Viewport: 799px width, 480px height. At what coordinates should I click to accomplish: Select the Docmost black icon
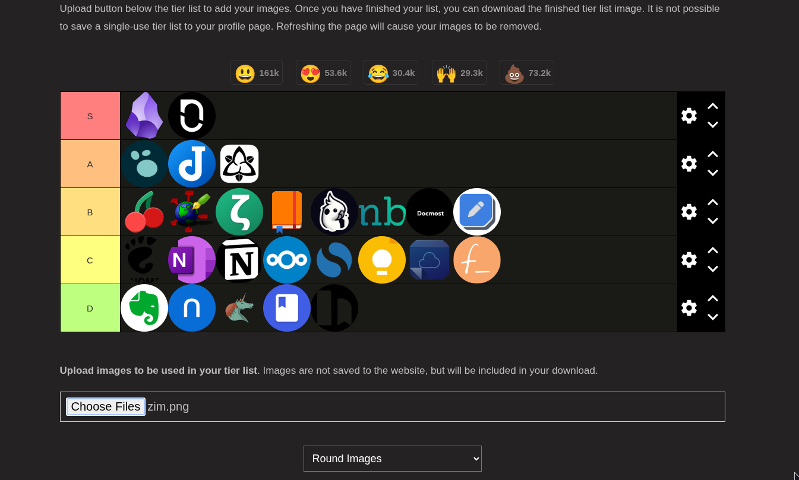pos(429,212)
